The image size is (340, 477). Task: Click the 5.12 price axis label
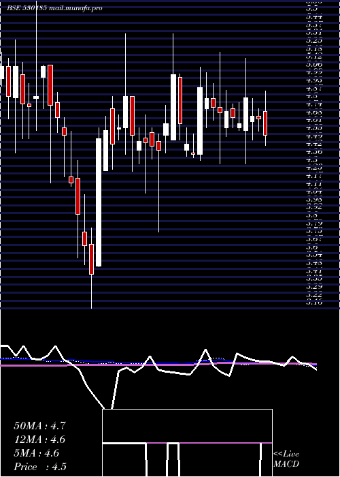coord(314,57)
